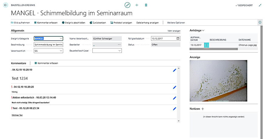Edit the Test 05.12.20 comment
Viewport: 273px width, 139px height.
(x=174, y=109)
